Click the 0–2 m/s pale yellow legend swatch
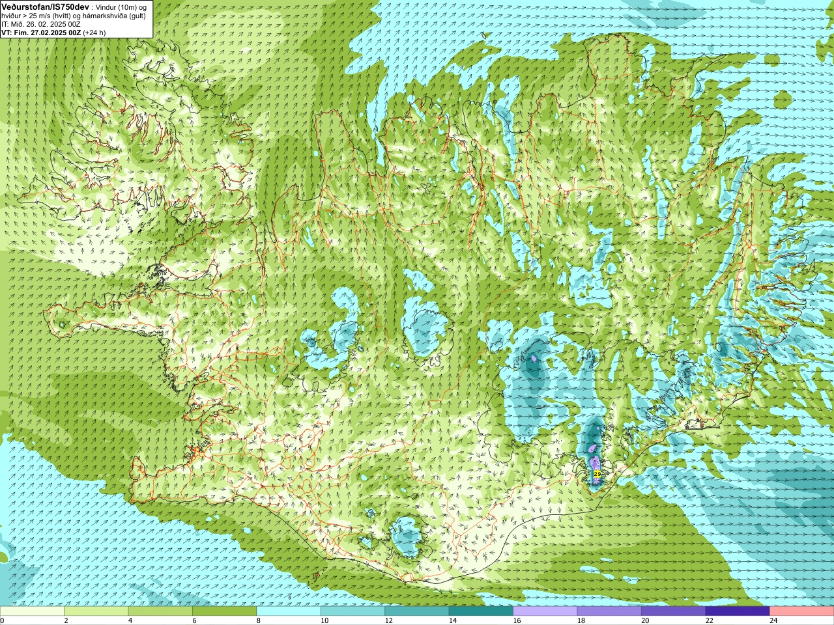This screenshot has width=834, height=625. click(x=33, y=611)
